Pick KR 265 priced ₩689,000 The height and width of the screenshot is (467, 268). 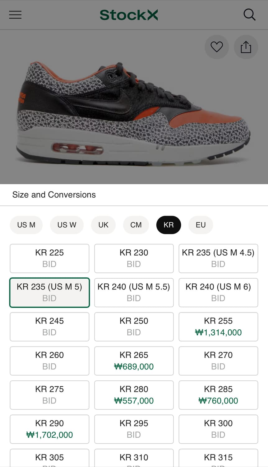coord(134,361)
